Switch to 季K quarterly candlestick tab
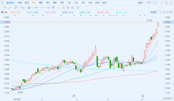This screenshot has width=174, height=101. [x=55, y=3]
